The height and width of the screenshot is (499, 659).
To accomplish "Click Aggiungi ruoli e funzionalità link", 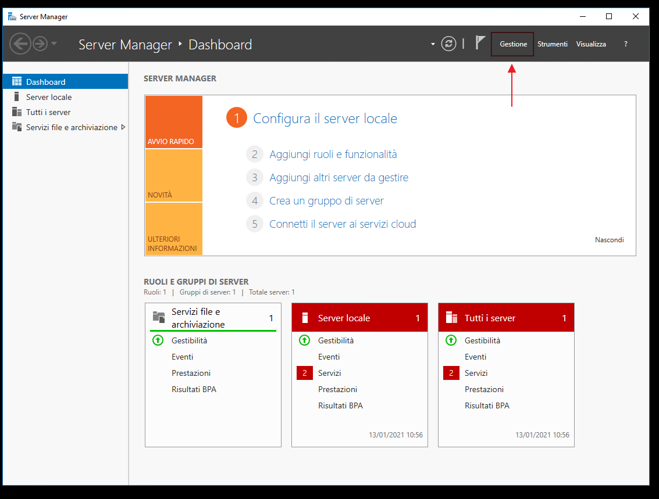I will [x=333, y=155].
